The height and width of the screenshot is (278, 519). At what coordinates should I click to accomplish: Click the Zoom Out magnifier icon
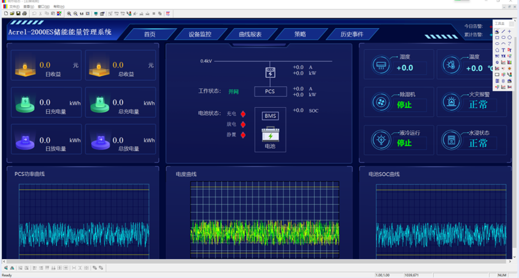click(76, 14)
